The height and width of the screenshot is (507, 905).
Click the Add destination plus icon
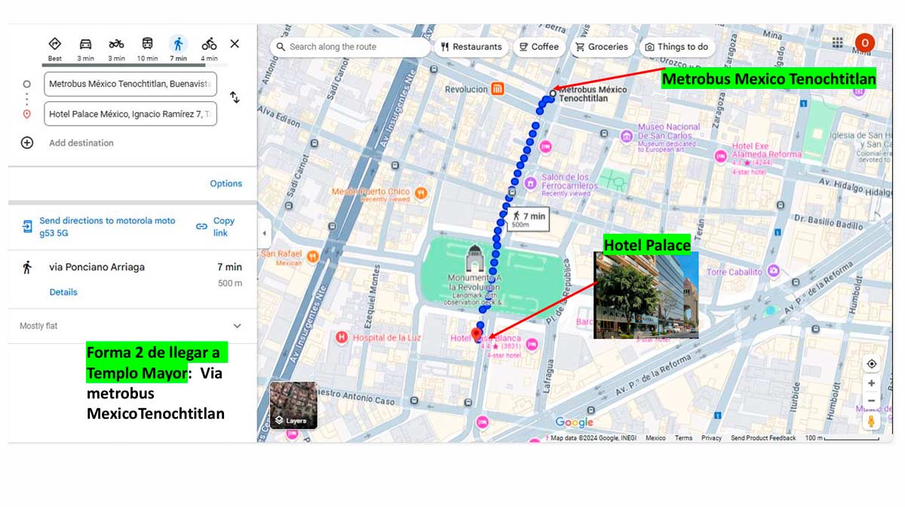(27, 143)
